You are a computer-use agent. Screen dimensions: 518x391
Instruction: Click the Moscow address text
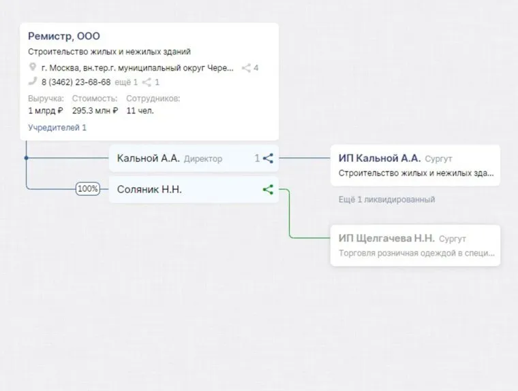coord(137,68)
